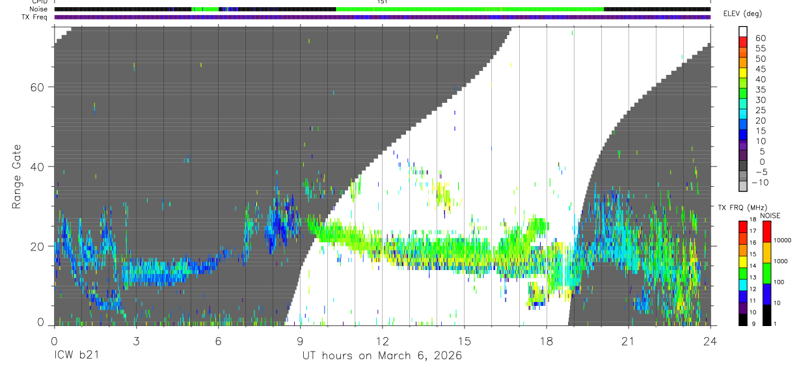Click x-axis tick label 9
This screenshot has height=369, width=799.
(x=300, y=340)
